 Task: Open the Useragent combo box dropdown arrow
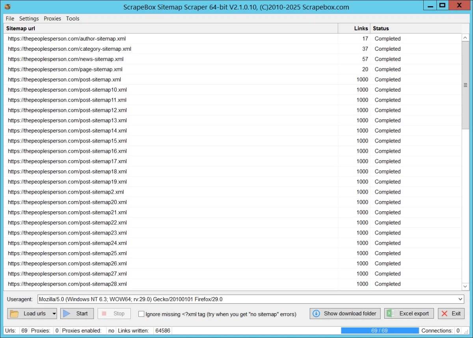tap(461, 299)
